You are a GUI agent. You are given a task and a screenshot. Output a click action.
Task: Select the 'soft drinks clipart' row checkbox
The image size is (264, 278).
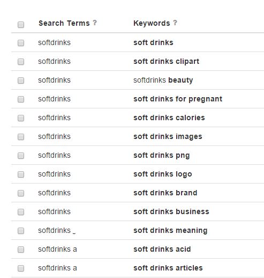pyautogui.click(x=21, y=62)
